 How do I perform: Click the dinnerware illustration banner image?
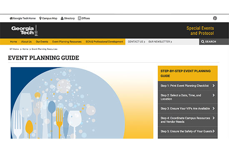(x=82, y=103)
